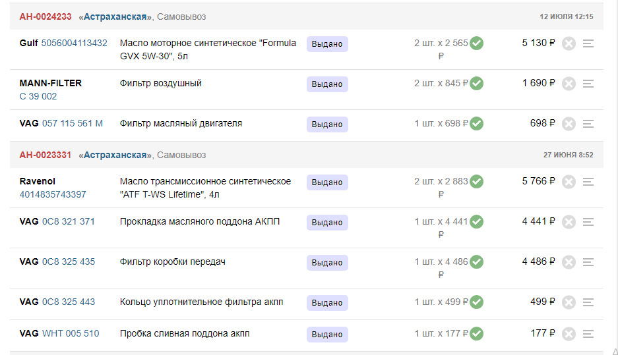Click Выдано status for Пробка сливная поддона акпп
Screen dimensions: 618x355
(x=327, y=334)
